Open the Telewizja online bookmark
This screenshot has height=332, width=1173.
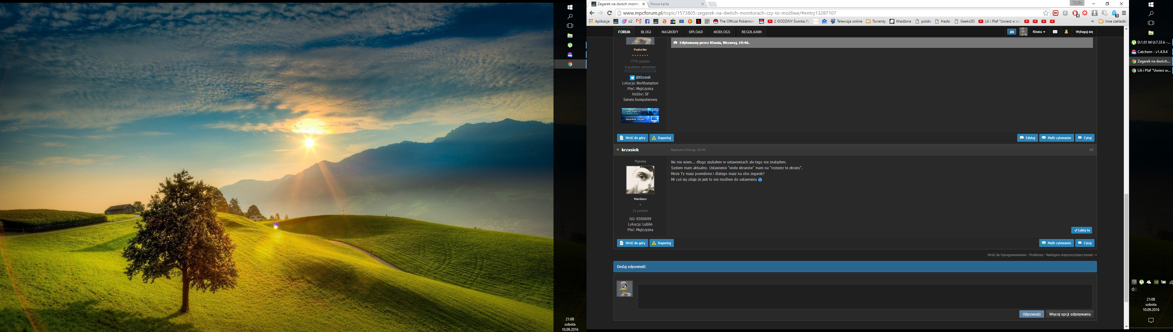846,21
